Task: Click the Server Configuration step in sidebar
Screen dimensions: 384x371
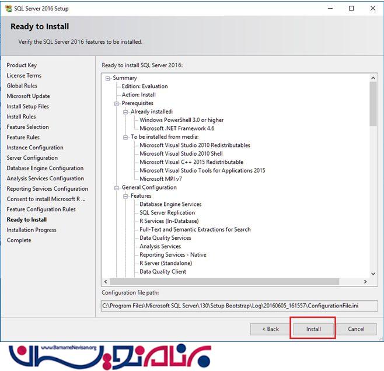Action: click(32, 158)
